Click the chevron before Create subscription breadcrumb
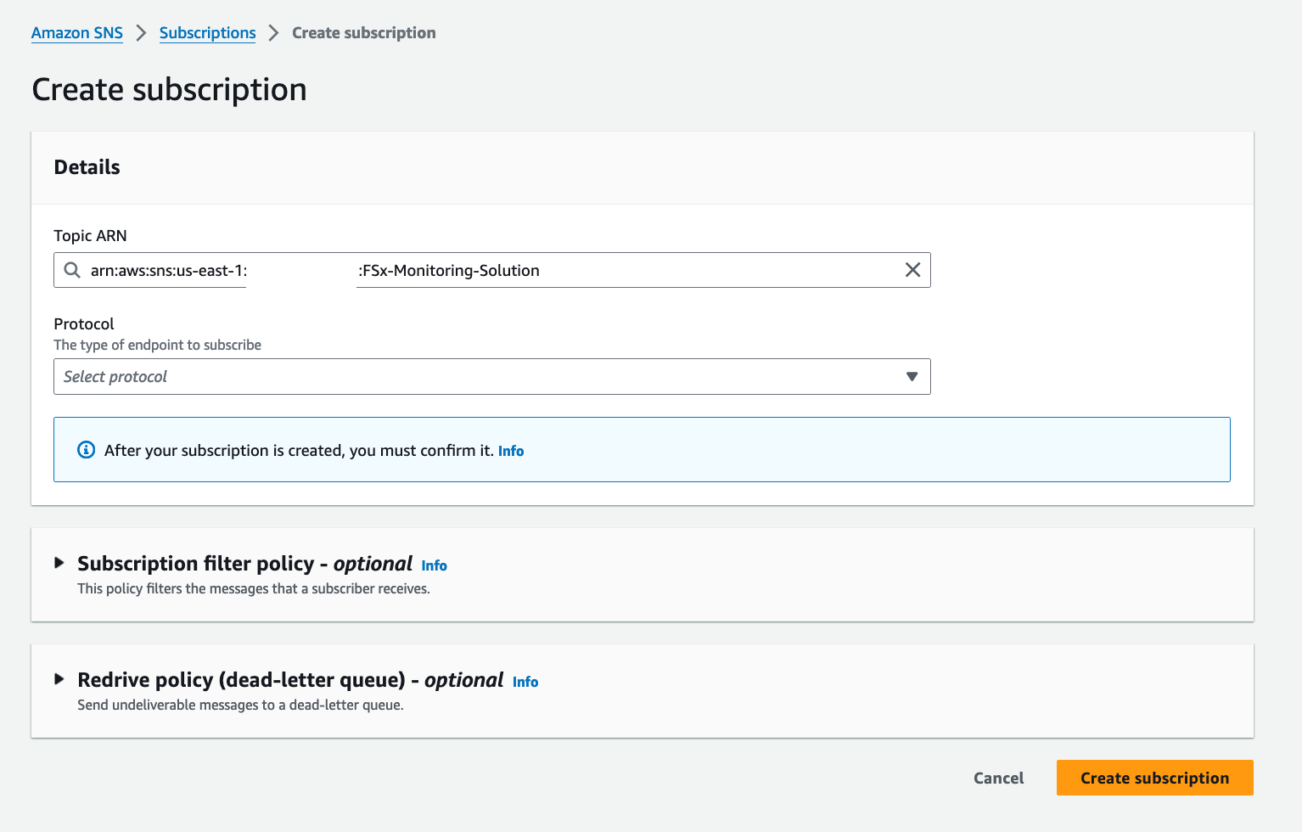 (272, 32)
